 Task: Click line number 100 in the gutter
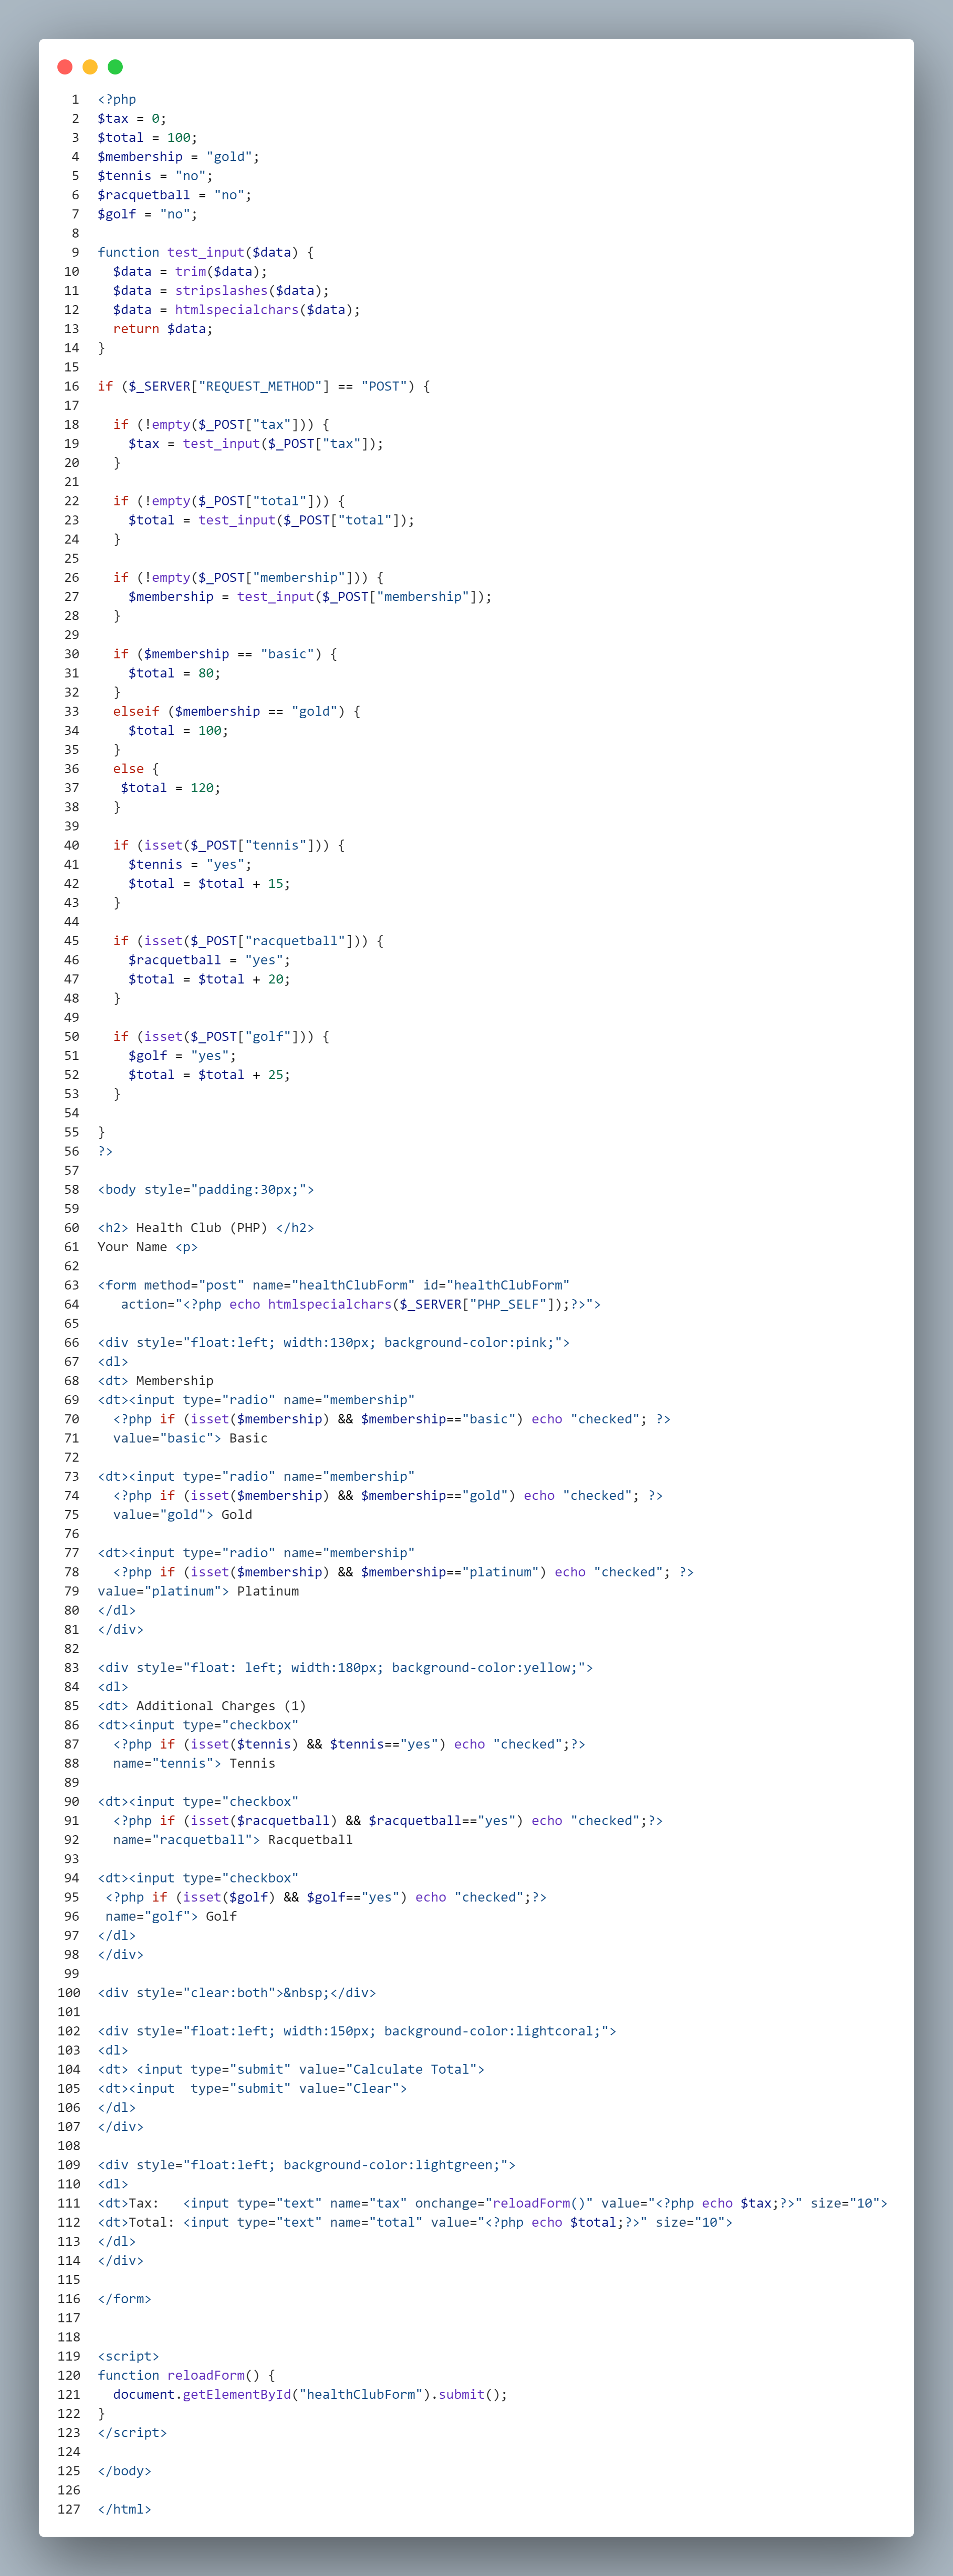(x=69, y=1992)
